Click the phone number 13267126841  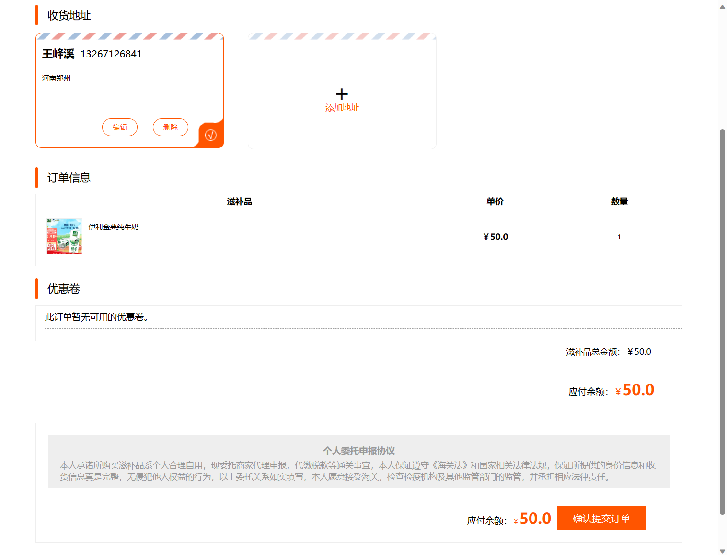point(110,54)
